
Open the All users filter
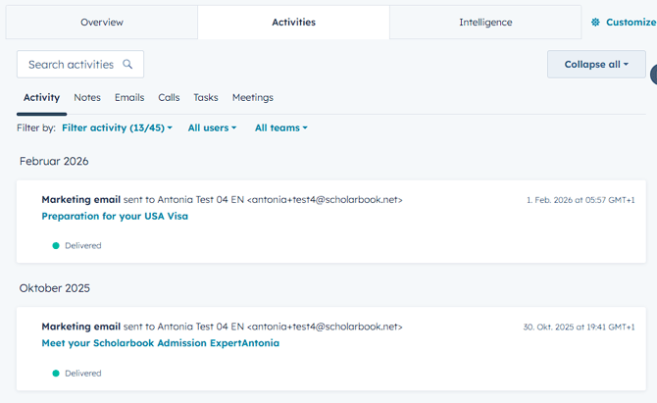point(212,127)
